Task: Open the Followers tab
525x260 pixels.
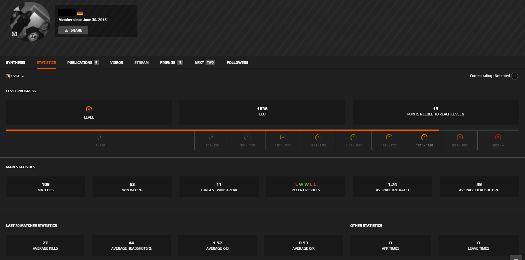Action: pos(237,63)
